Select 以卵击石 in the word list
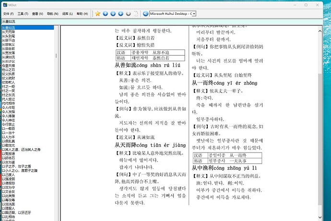 (9, 158)
